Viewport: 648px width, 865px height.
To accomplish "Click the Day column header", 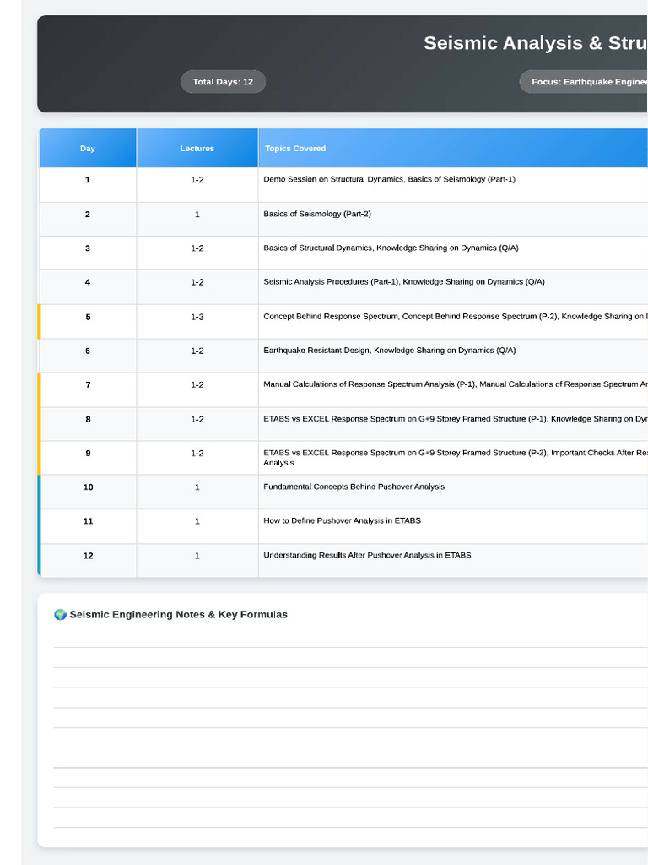I will (x=88, y=149).
